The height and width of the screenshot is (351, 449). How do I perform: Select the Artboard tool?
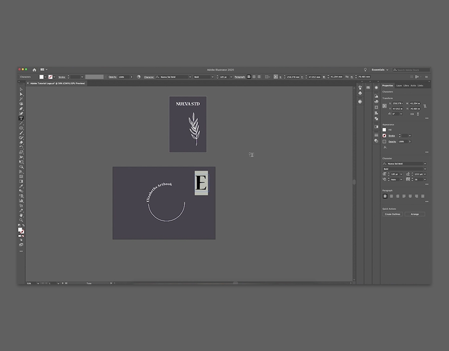tap(21, 205)
